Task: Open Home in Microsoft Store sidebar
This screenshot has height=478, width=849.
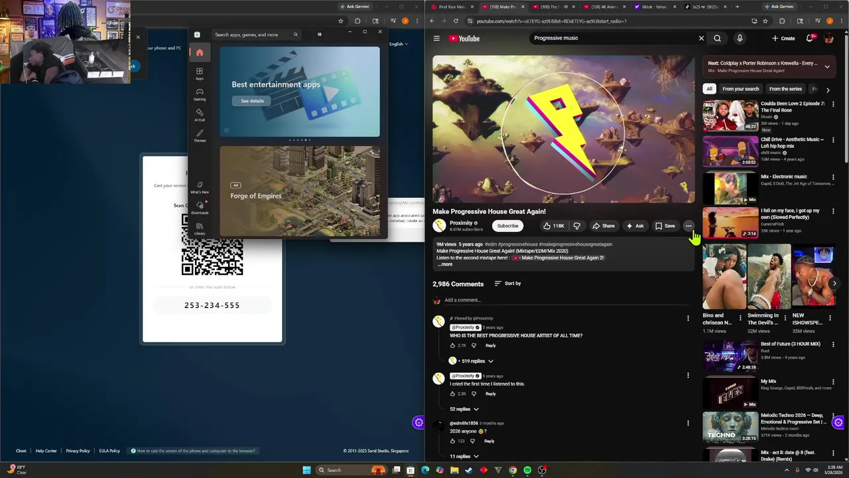Action: (x=199, y=52)
